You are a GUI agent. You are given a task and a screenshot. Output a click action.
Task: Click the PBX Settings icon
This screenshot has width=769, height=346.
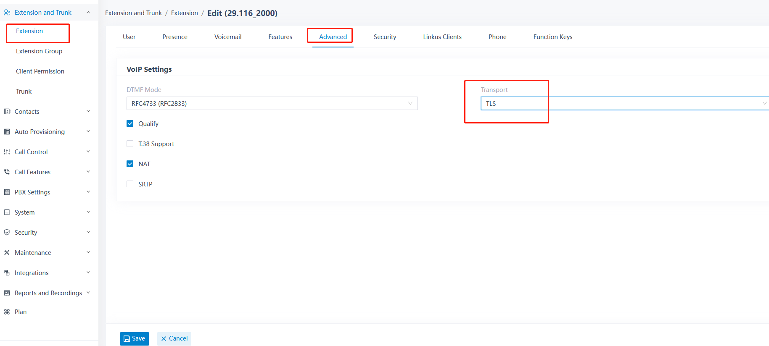7,192
